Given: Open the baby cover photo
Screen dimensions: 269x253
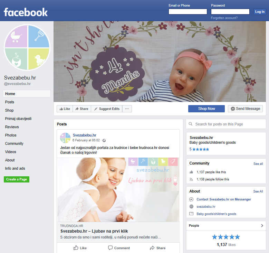Looking at the screenshot, I should coord(160,62).
